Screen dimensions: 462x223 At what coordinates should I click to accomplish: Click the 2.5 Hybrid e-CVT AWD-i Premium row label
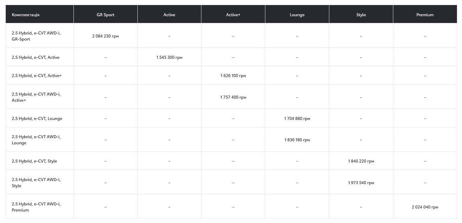tap(36, 207)
